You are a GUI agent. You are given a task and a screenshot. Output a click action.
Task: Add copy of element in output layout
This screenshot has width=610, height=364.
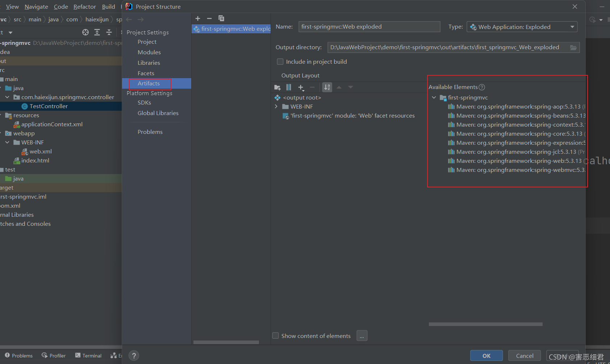tap(301, 87)
